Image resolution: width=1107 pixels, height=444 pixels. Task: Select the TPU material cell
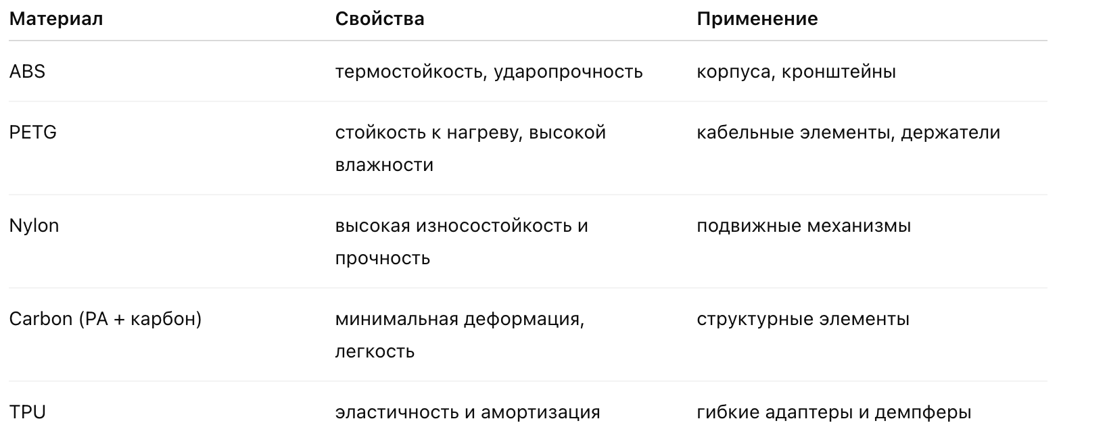27,412
